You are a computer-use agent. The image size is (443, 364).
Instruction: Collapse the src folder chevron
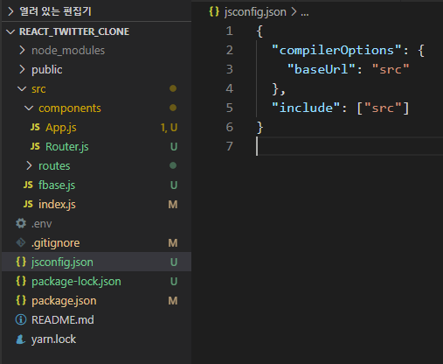[22, 88]
